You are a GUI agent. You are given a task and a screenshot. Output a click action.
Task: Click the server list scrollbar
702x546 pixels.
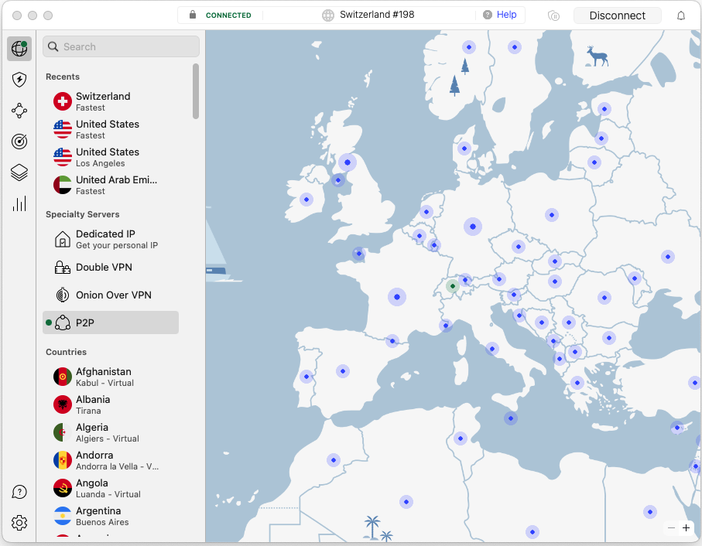(196, 91)
